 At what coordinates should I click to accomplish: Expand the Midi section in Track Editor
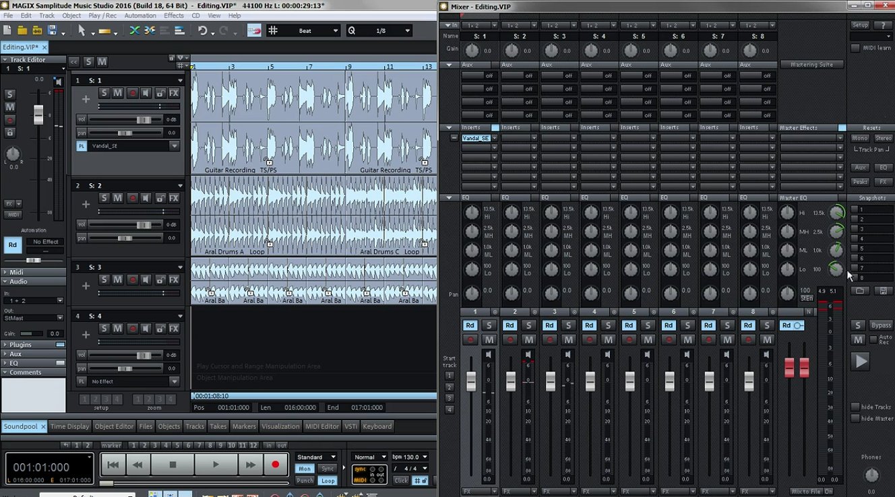(x=33, y=272)
